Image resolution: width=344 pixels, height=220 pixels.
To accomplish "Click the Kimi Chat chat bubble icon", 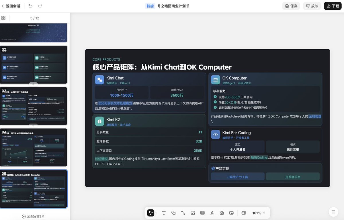I will (x=99, y=80).
